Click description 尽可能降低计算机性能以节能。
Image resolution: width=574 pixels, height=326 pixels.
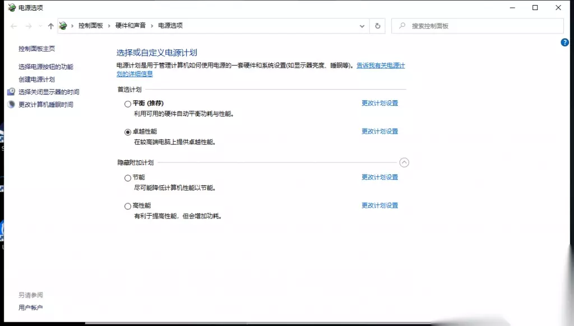[175, 188]
